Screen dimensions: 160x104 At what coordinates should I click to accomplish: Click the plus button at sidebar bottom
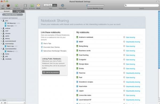[2, 103]
